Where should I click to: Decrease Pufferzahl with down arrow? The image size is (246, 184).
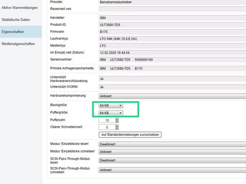(x=117, y=121)
